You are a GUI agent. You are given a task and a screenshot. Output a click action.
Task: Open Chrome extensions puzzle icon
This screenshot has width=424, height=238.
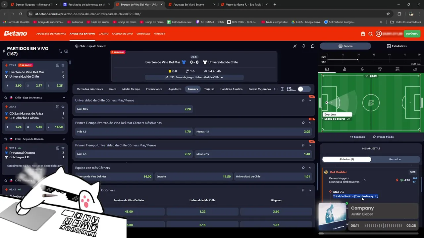[x=399, y=14]
